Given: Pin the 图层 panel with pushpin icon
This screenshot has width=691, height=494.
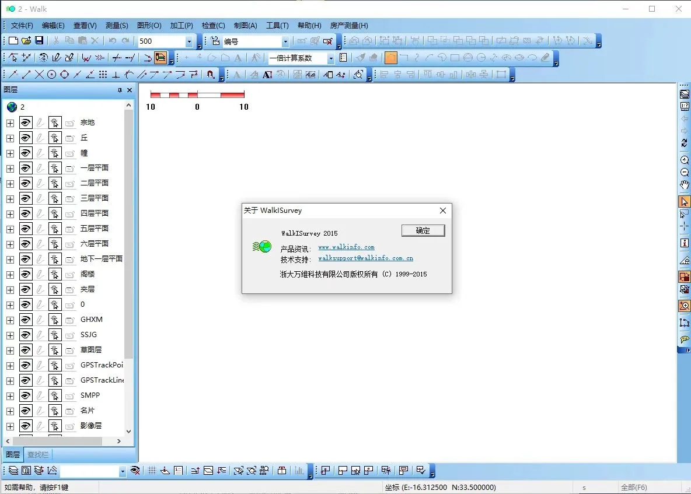Looking at the screenshot, I should pyautogui.click(x=120, y=90).
